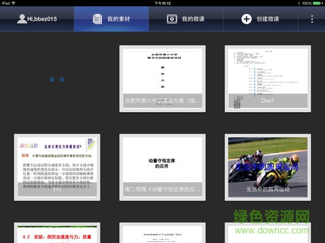Click the plus icon to create micro-lesson

click(x=246, y=19)
